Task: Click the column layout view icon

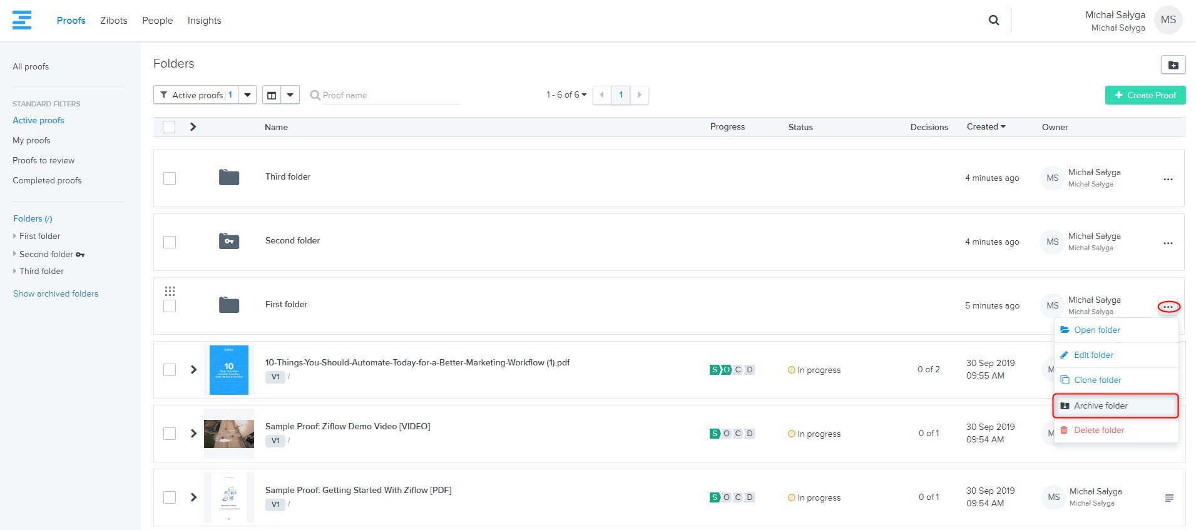Action: pos(272,95)
